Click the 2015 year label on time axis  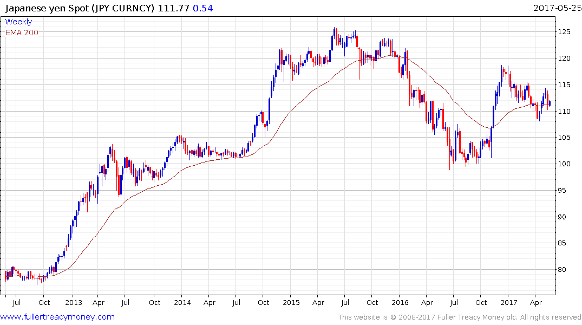291,302
